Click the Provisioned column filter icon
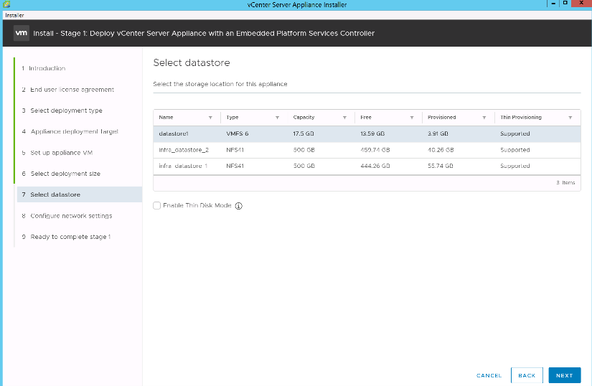Viewport: 592px width, 386px height. coord(485,117)
